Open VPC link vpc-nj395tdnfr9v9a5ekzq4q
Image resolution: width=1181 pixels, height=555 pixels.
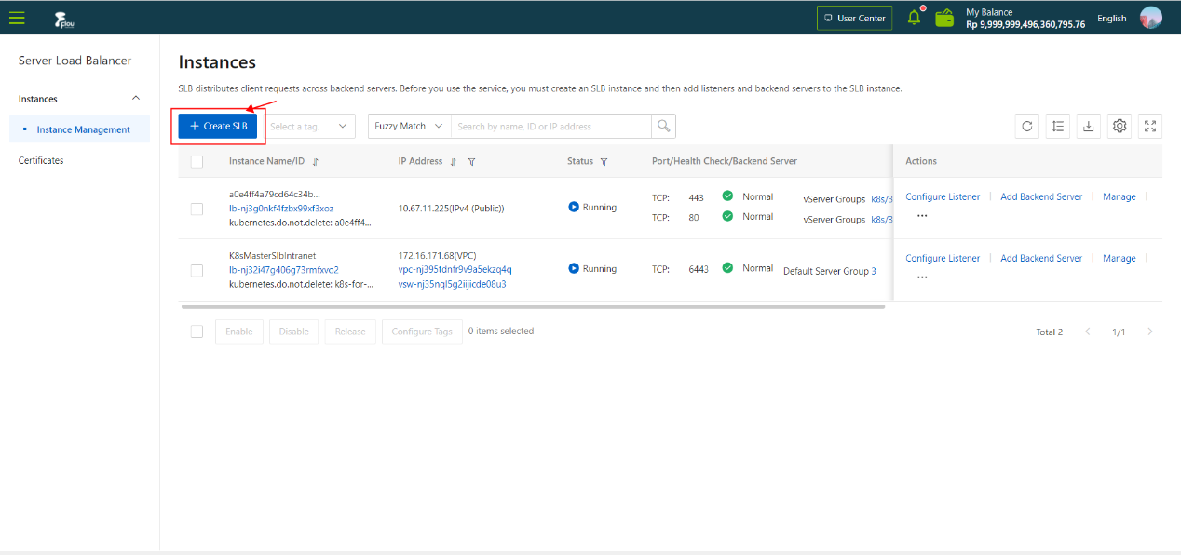pos(455,270)
